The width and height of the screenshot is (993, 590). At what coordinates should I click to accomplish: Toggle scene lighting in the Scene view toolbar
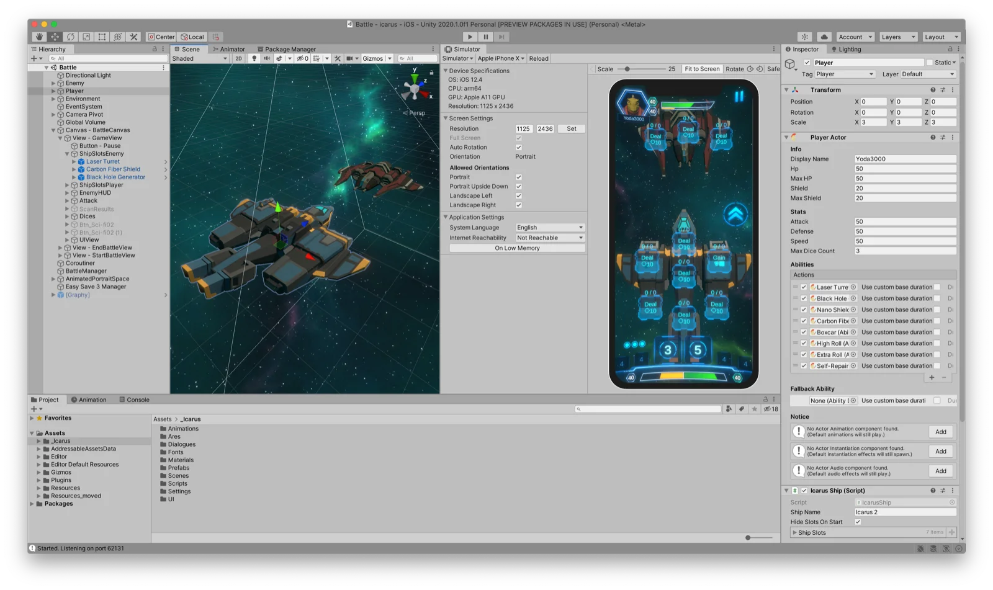pyautogui.click(x=254, y=58)
